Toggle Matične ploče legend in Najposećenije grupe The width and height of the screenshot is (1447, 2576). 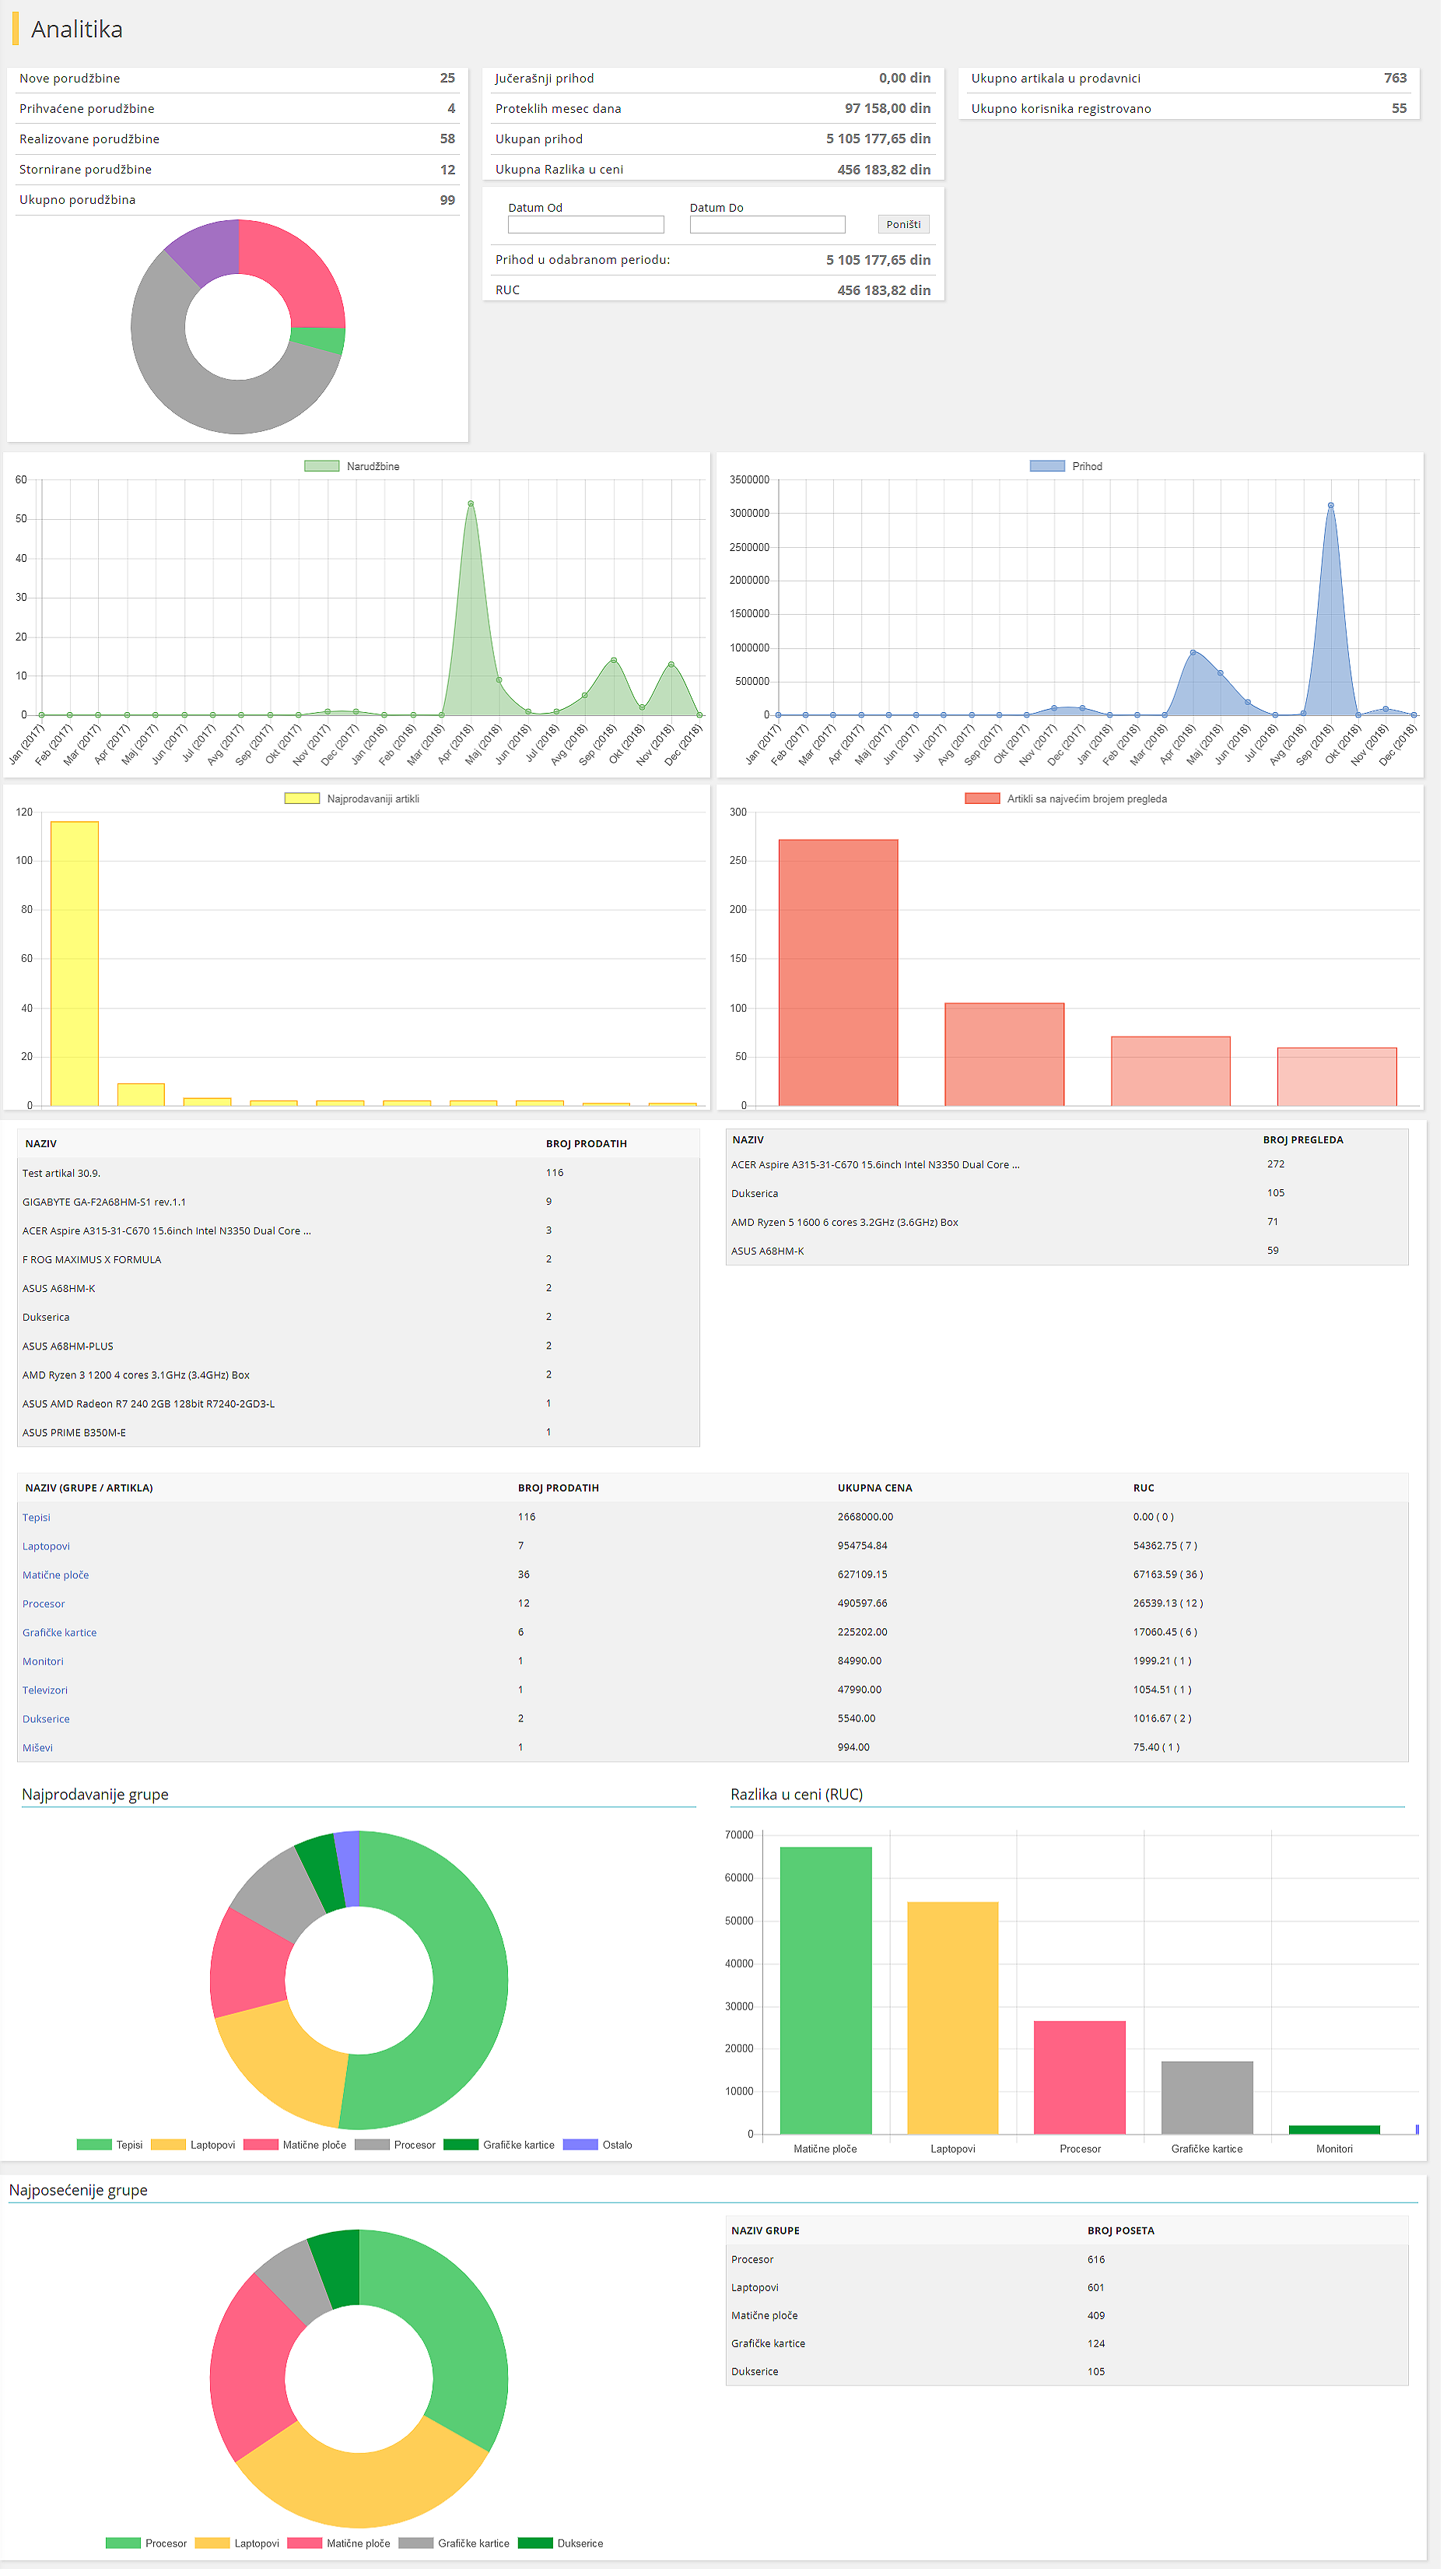tap(341, 2553)
